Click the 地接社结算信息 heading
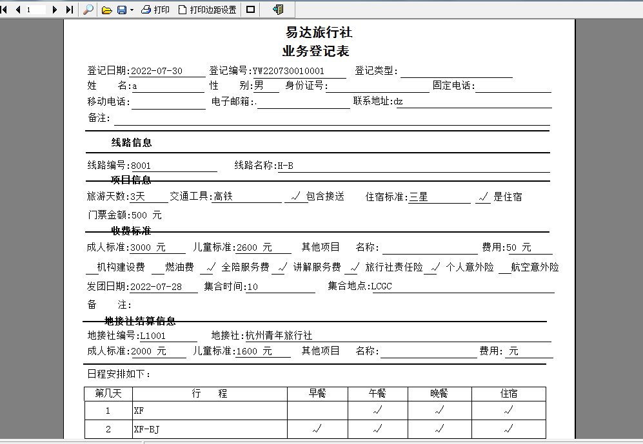Screen dimensions: 643x444 point(140,321)
